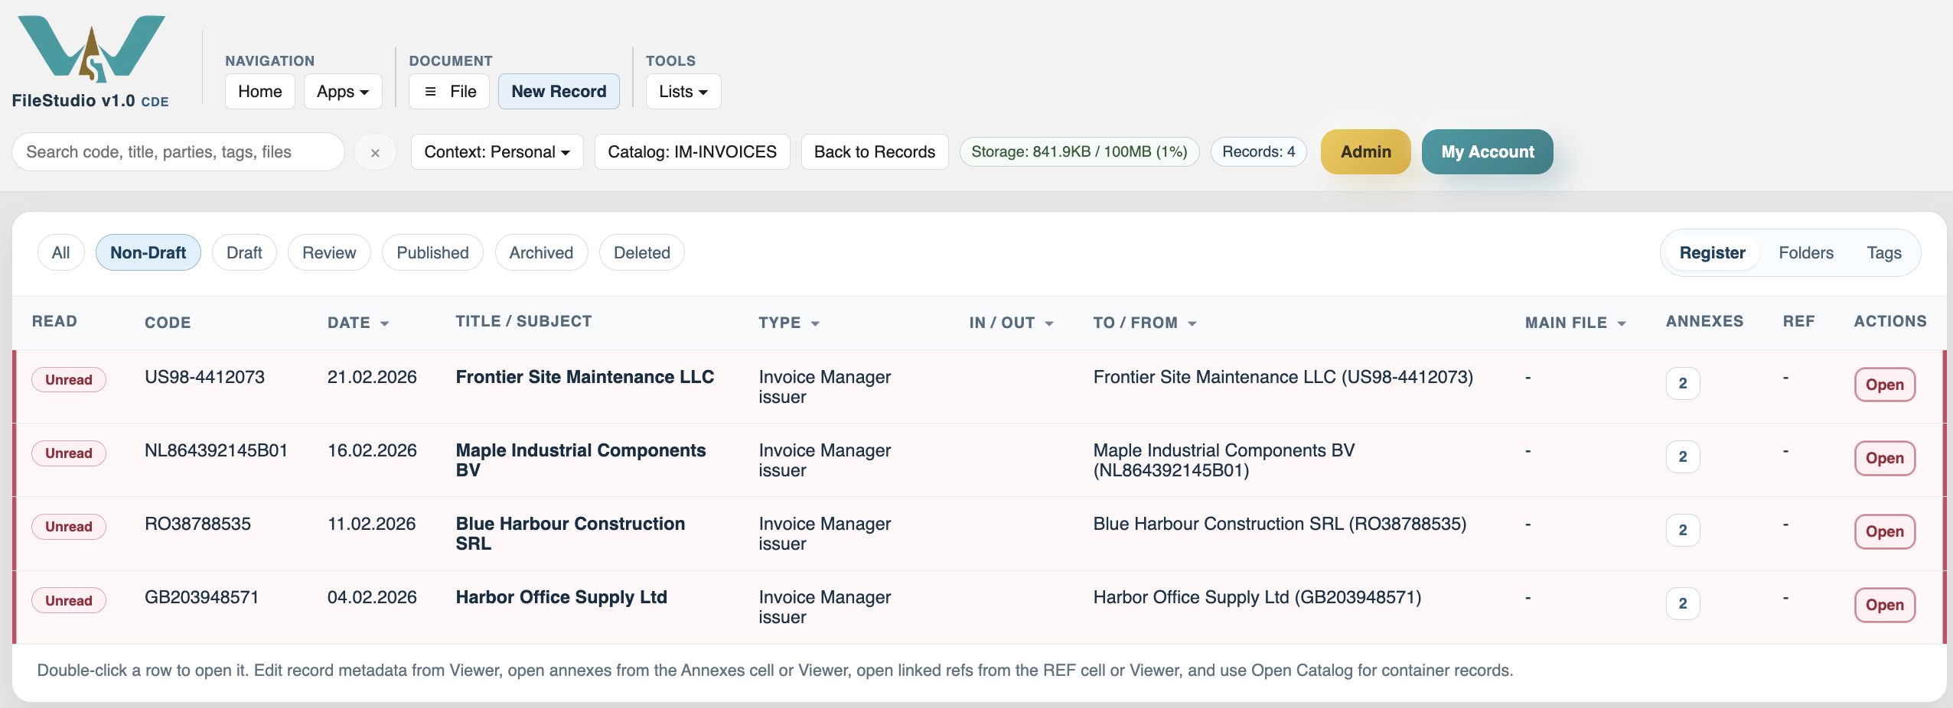Click the Storage usage indicator
Screen dimensions: 1953x708
[1079, 151]
